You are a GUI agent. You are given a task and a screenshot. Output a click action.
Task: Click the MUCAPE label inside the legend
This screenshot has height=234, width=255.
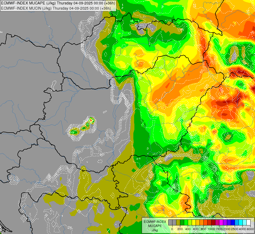point(155,226)
